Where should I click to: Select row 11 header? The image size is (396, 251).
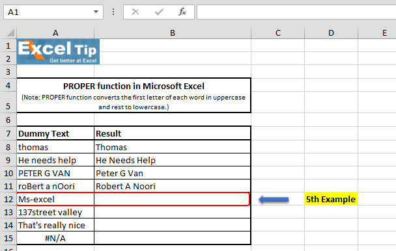tap(8, 186)
